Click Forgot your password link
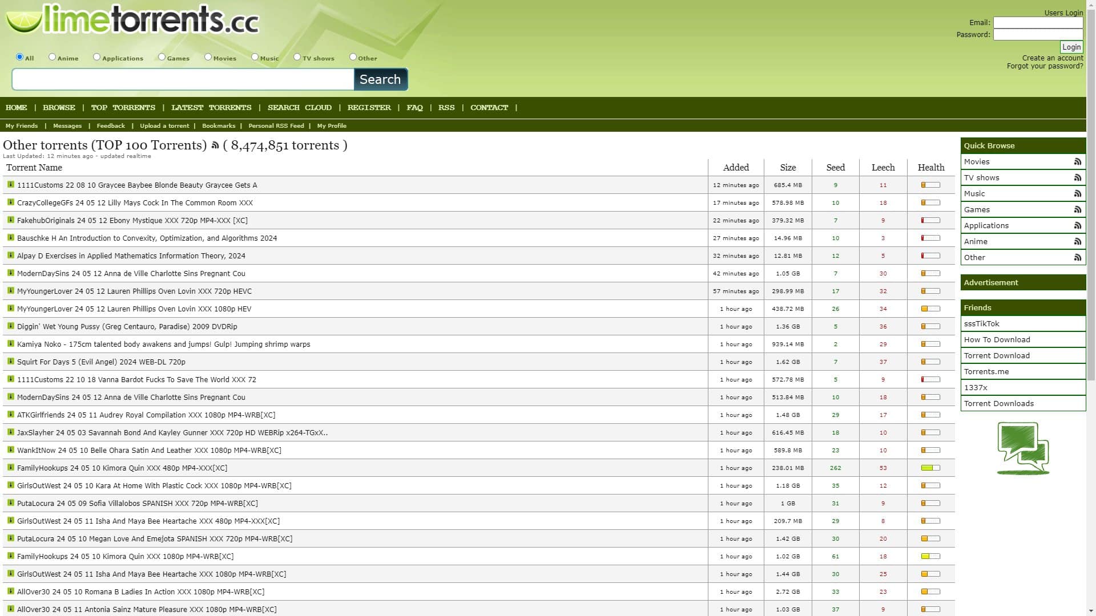Screen dimensions: 1096x616 click(1045, 66)
